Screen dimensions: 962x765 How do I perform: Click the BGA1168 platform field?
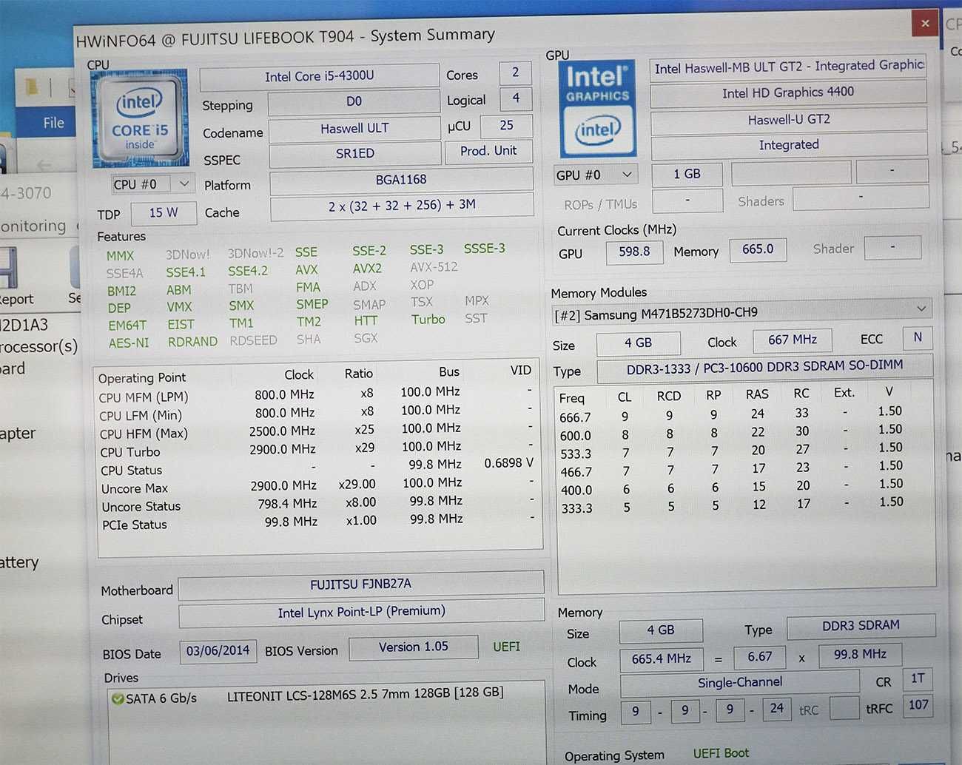tap(401, 180)
